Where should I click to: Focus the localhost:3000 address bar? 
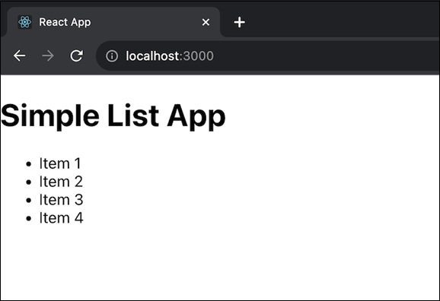click(268, 55)
